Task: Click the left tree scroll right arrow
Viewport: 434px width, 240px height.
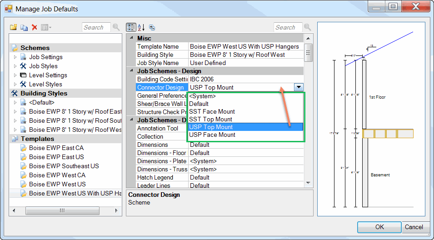Action: pyautogui.click(x=116, y=210)
